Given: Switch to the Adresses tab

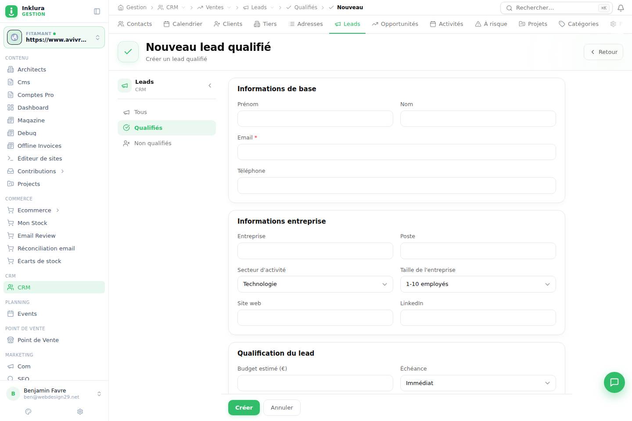Looking at the screenshot, I should pos(305,24).
